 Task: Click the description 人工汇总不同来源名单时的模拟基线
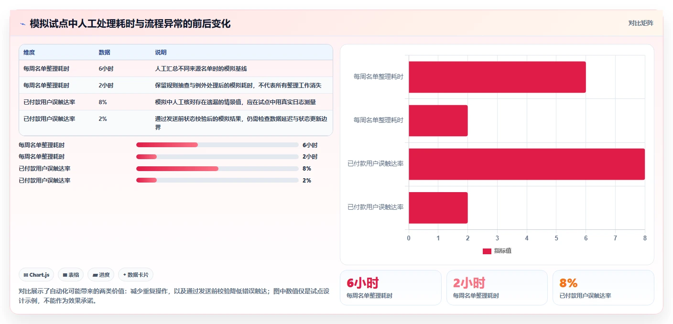[201, 69]
